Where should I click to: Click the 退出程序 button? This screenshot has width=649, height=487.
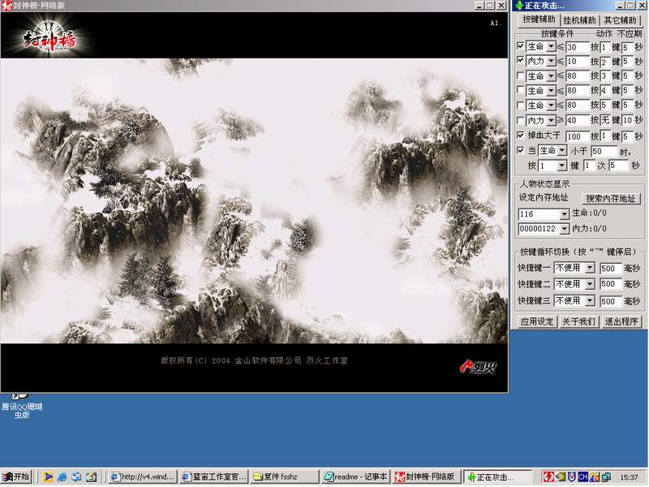[621, 321]
